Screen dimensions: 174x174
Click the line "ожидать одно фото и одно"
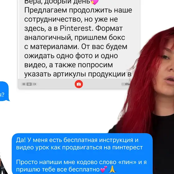pyautogui.click(x=71, y=56)
